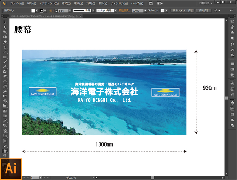
Task: Open the brush definition dropdown
Action: coord(116,11)
